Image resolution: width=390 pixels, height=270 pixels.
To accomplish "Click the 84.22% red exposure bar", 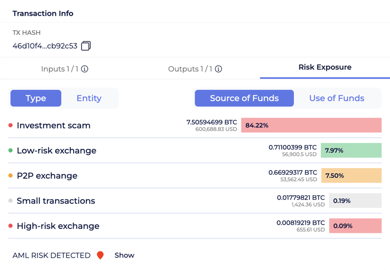I will [312, 125].
